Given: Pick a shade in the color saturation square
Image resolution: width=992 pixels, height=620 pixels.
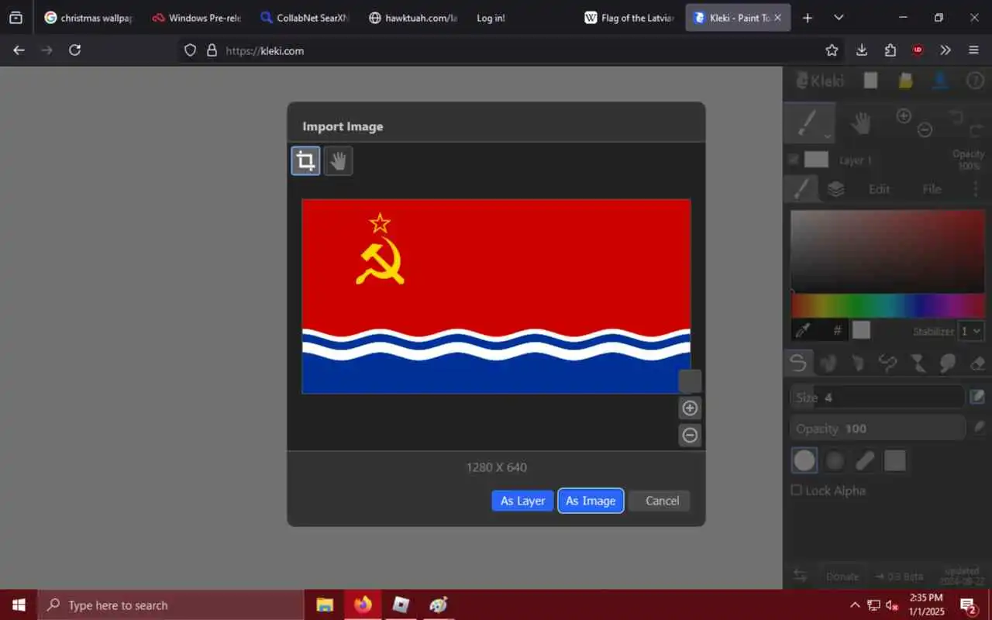Looking at the screenshot, I should tap(887, 251).
